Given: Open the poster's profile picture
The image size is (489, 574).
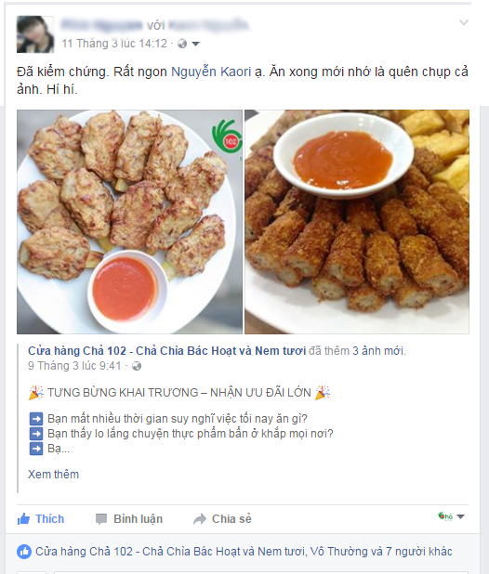Looking at the screenshot, I should click(35, 34).
